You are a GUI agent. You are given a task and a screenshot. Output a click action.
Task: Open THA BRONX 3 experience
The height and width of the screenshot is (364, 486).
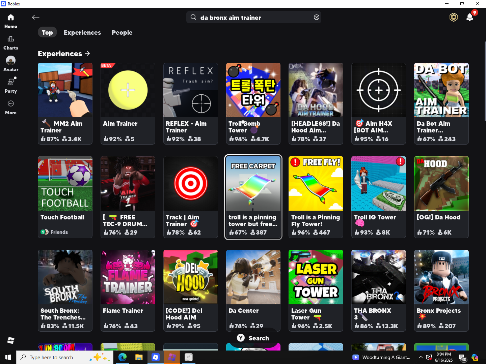(x=379, y=291)
